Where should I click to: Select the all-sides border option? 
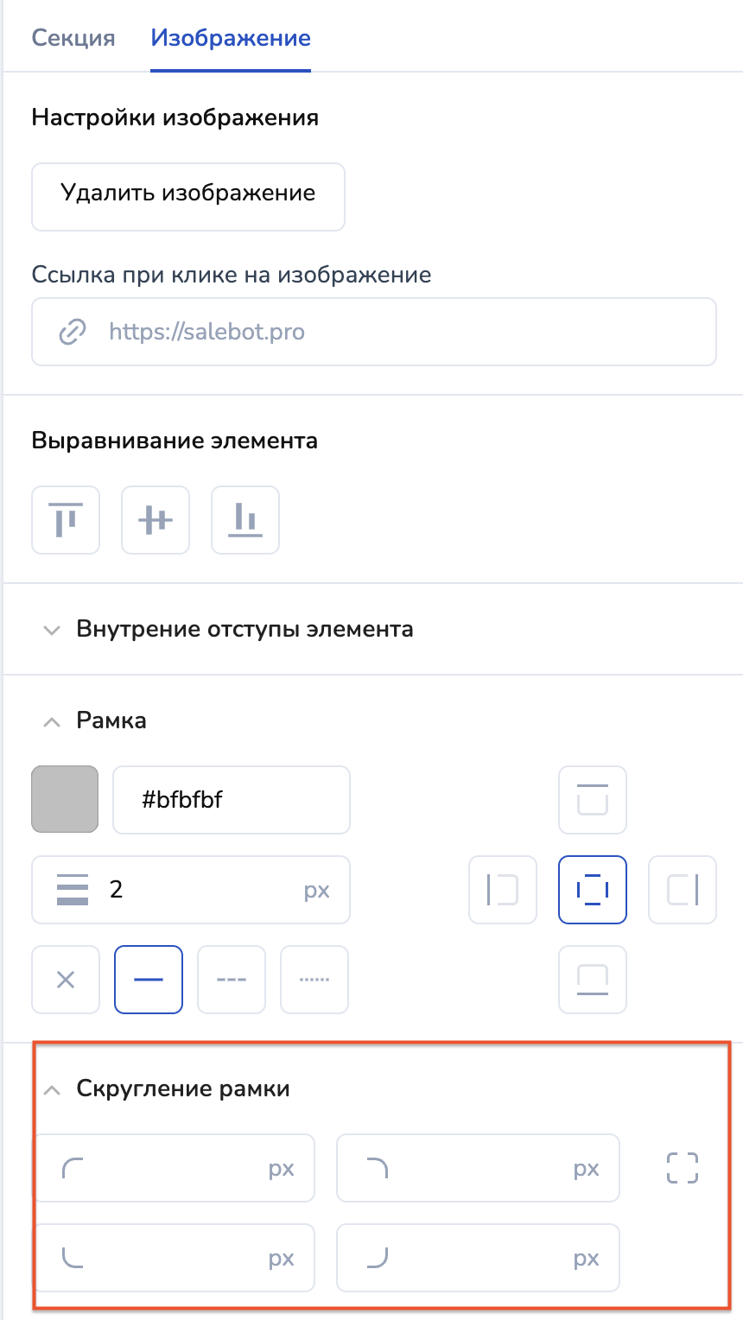593,890
